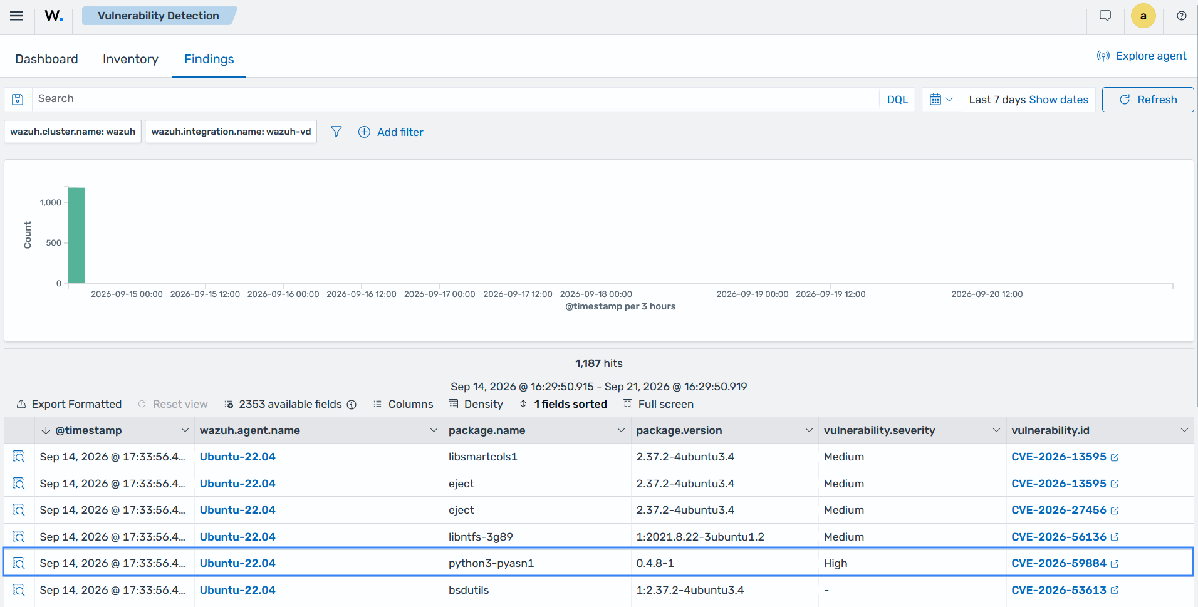Click Add filter

[390, 132]
